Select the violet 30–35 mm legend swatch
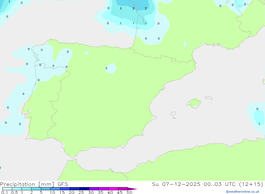The width and height of the screenshot is (265, 194). pyautogui.click(x=94, y=189)
